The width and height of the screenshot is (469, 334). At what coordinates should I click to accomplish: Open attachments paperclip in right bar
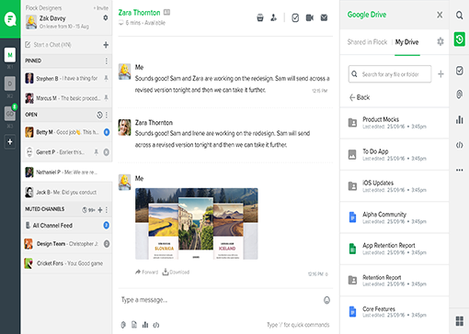coord(459,95)
